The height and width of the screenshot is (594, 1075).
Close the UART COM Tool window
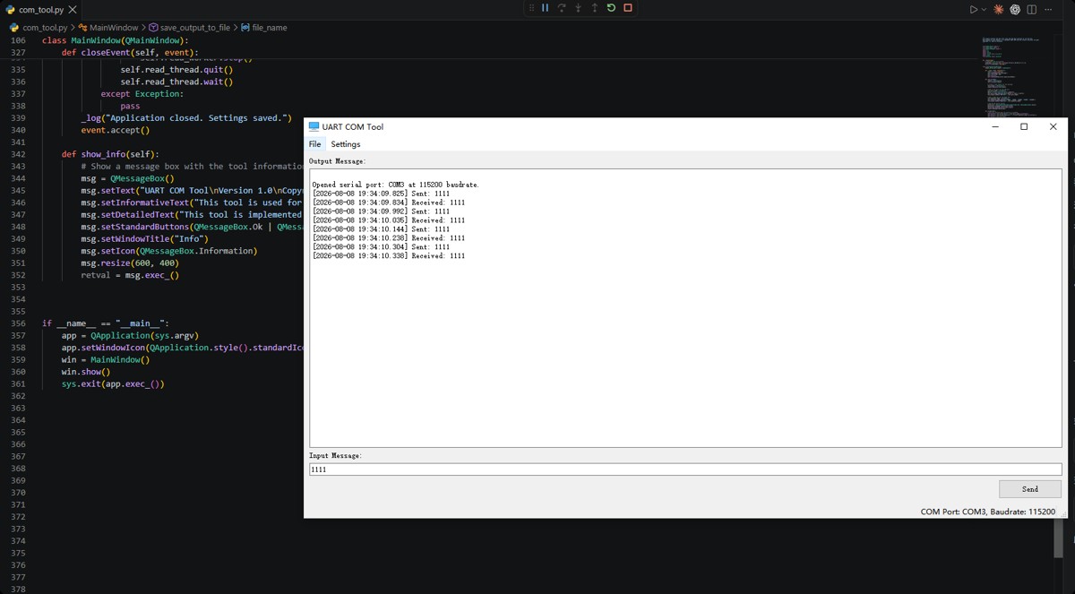[x=1053, y=126]
